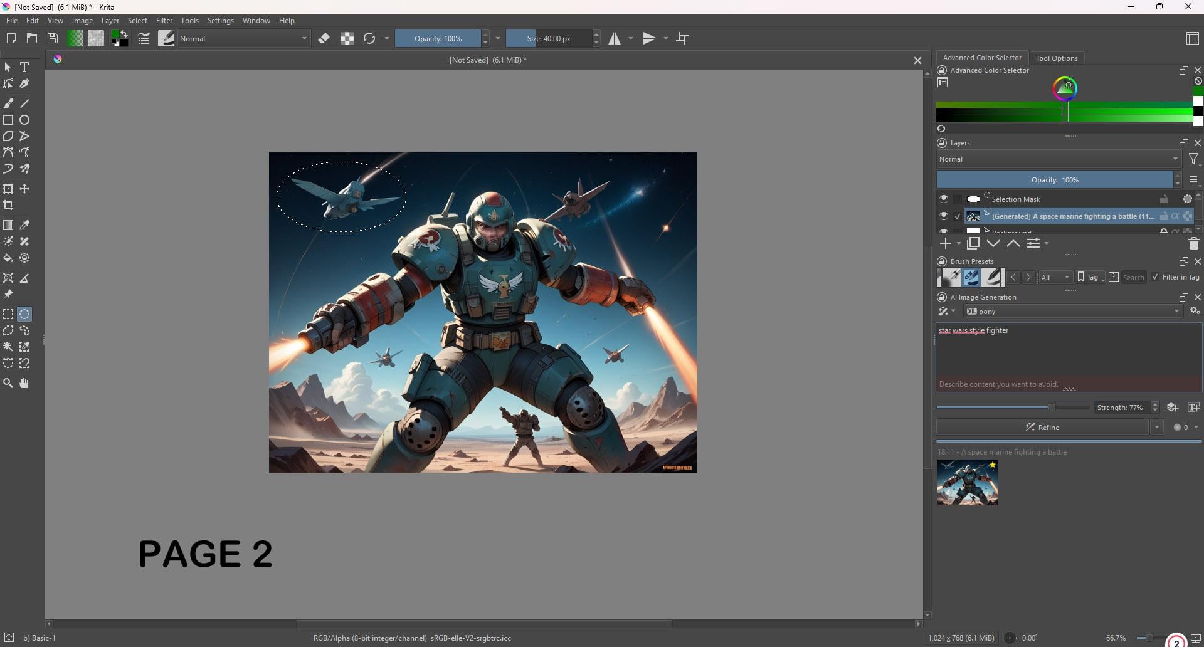This screenshot has height=647, width=1204.
Task: Select the Line tool
Action: (24, 103)
